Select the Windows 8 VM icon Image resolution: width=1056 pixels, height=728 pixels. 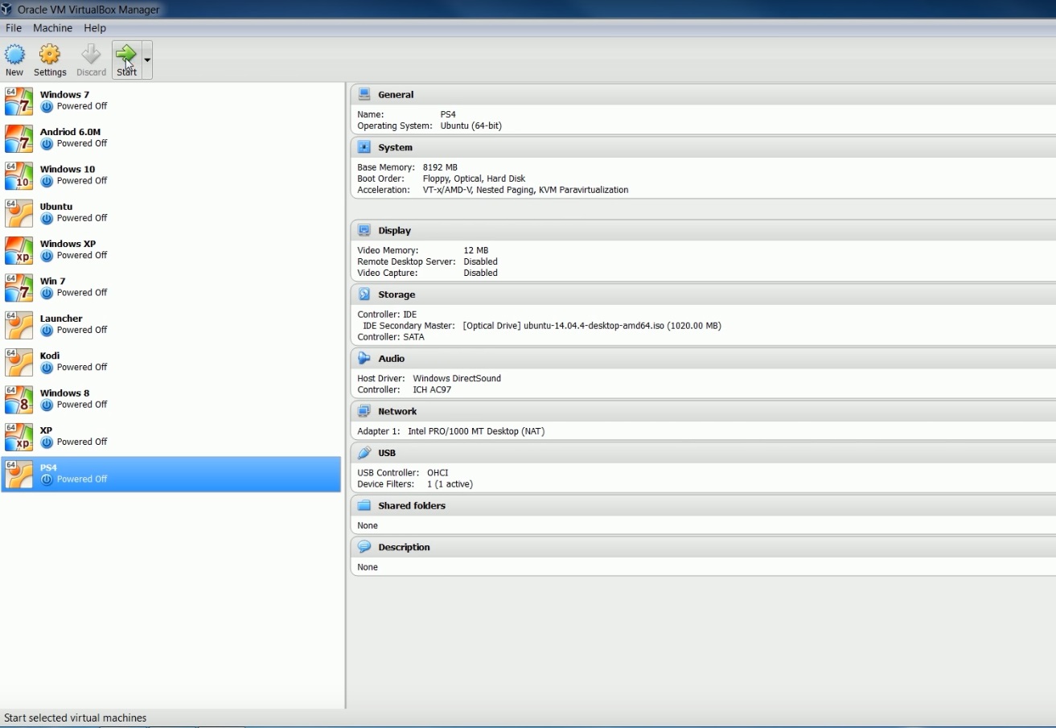[x=18, y=399]
